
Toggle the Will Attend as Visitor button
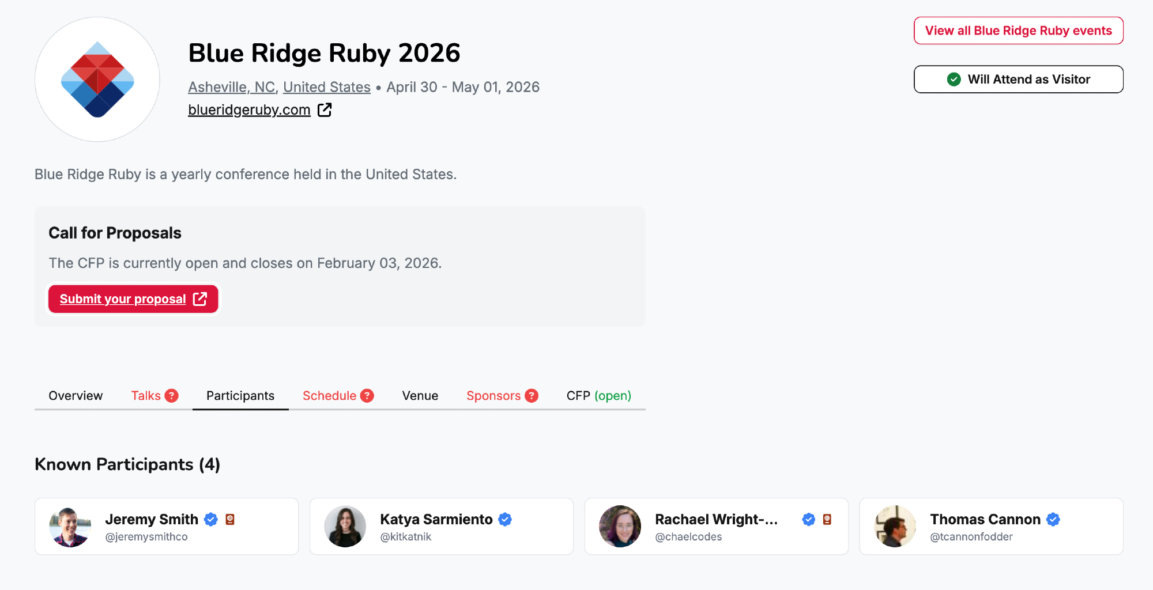coord(1018,80)
